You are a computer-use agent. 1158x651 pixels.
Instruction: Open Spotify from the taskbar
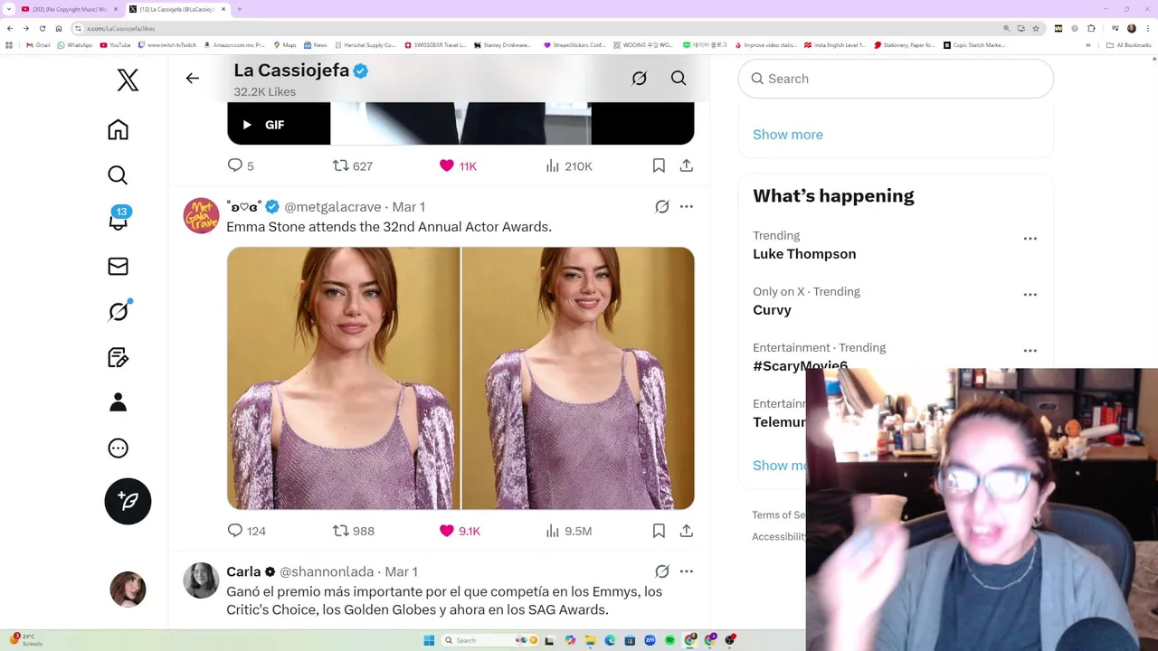(x=669, y=640)
